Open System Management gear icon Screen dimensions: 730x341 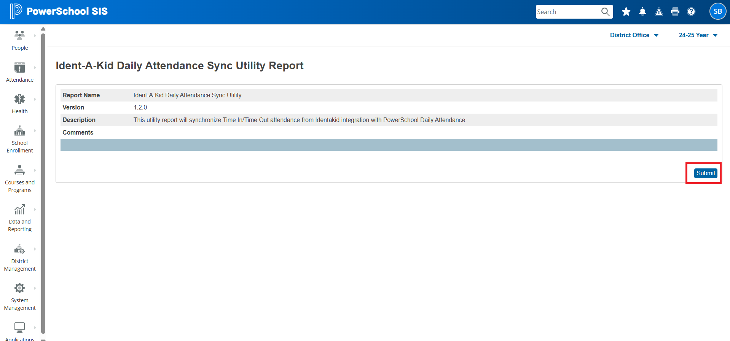tap(19, 288)
